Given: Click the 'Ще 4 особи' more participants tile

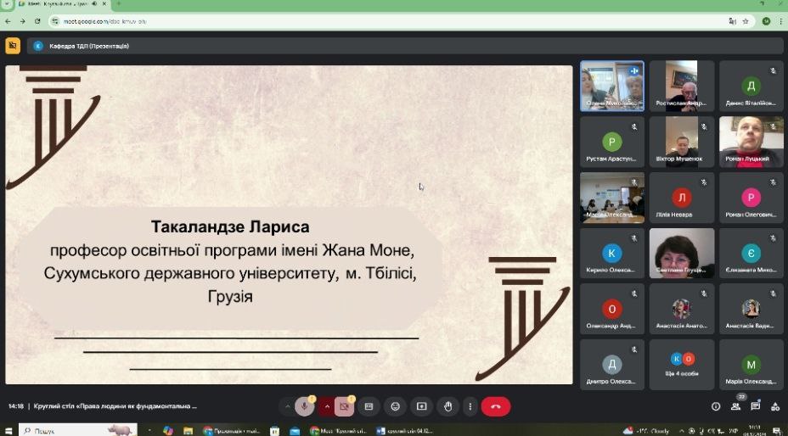Looking at the screenshot, I should click(x=682, y=366).
